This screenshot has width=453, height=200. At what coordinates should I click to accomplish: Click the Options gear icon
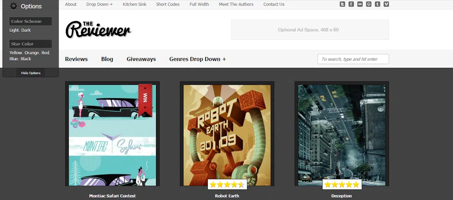[x=14, y=6]
